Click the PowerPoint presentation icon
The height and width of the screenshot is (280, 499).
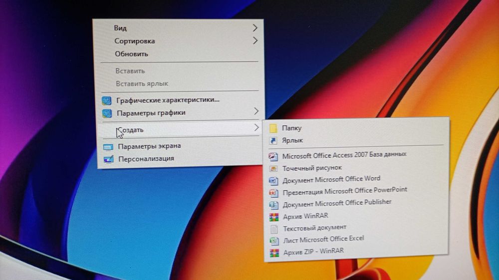(273, 193)
